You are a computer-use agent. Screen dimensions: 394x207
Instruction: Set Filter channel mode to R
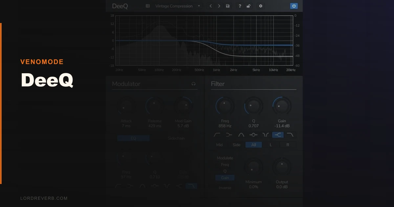288,145
